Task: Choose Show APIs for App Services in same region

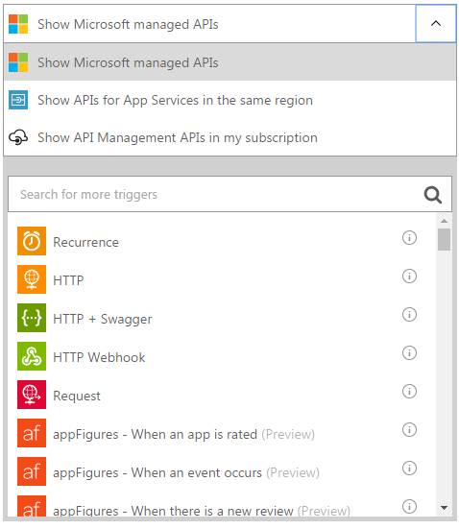Action: pyautogui.click(x=229, y=100)
